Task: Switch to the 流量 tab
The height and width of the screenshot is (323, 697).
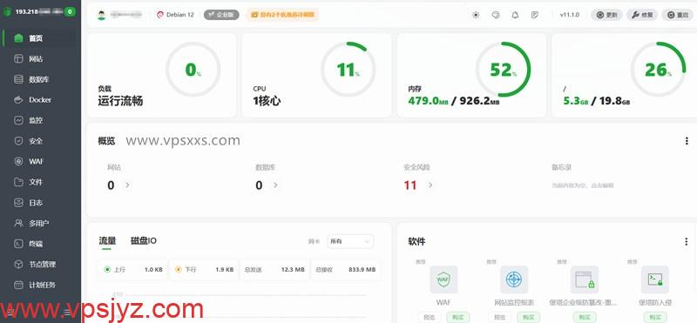Action: pos(107,241)
